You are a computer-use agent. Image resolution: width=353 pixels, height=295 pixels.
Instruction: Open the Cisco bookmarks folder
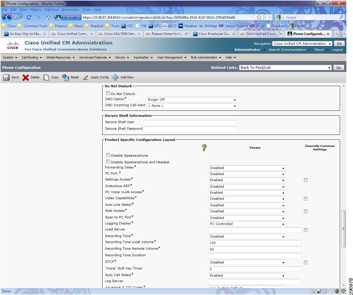tap(9, 26)
